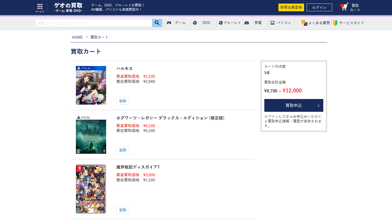This screenshot has height=220, width=392.
Task: Click the ¥6,500 highest price
Action: tap(149, 126)
